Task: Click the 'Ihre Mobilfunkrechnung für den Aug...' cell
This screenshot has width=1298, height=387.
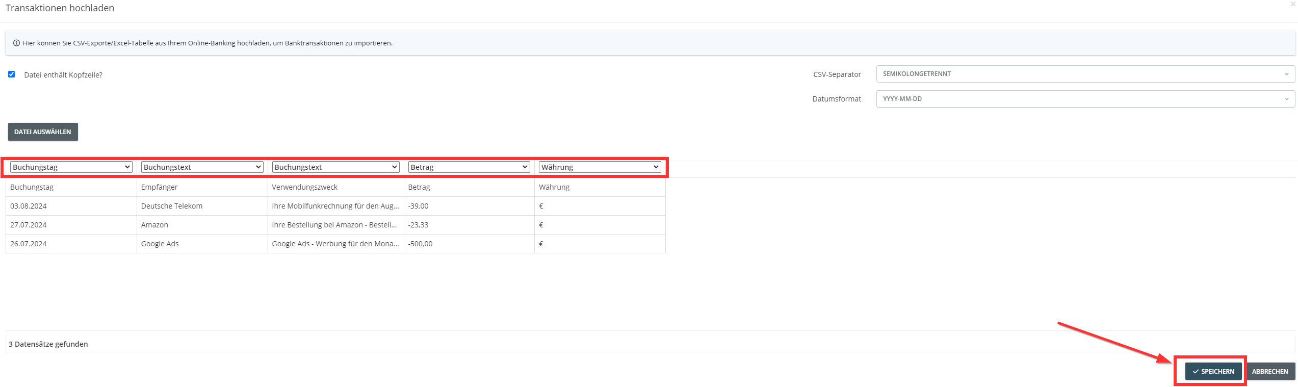Action: coord(335,206)
